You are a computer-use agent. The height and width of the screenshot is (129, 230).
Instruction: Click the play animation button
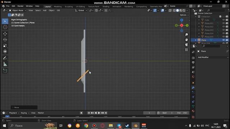(99, 113)
